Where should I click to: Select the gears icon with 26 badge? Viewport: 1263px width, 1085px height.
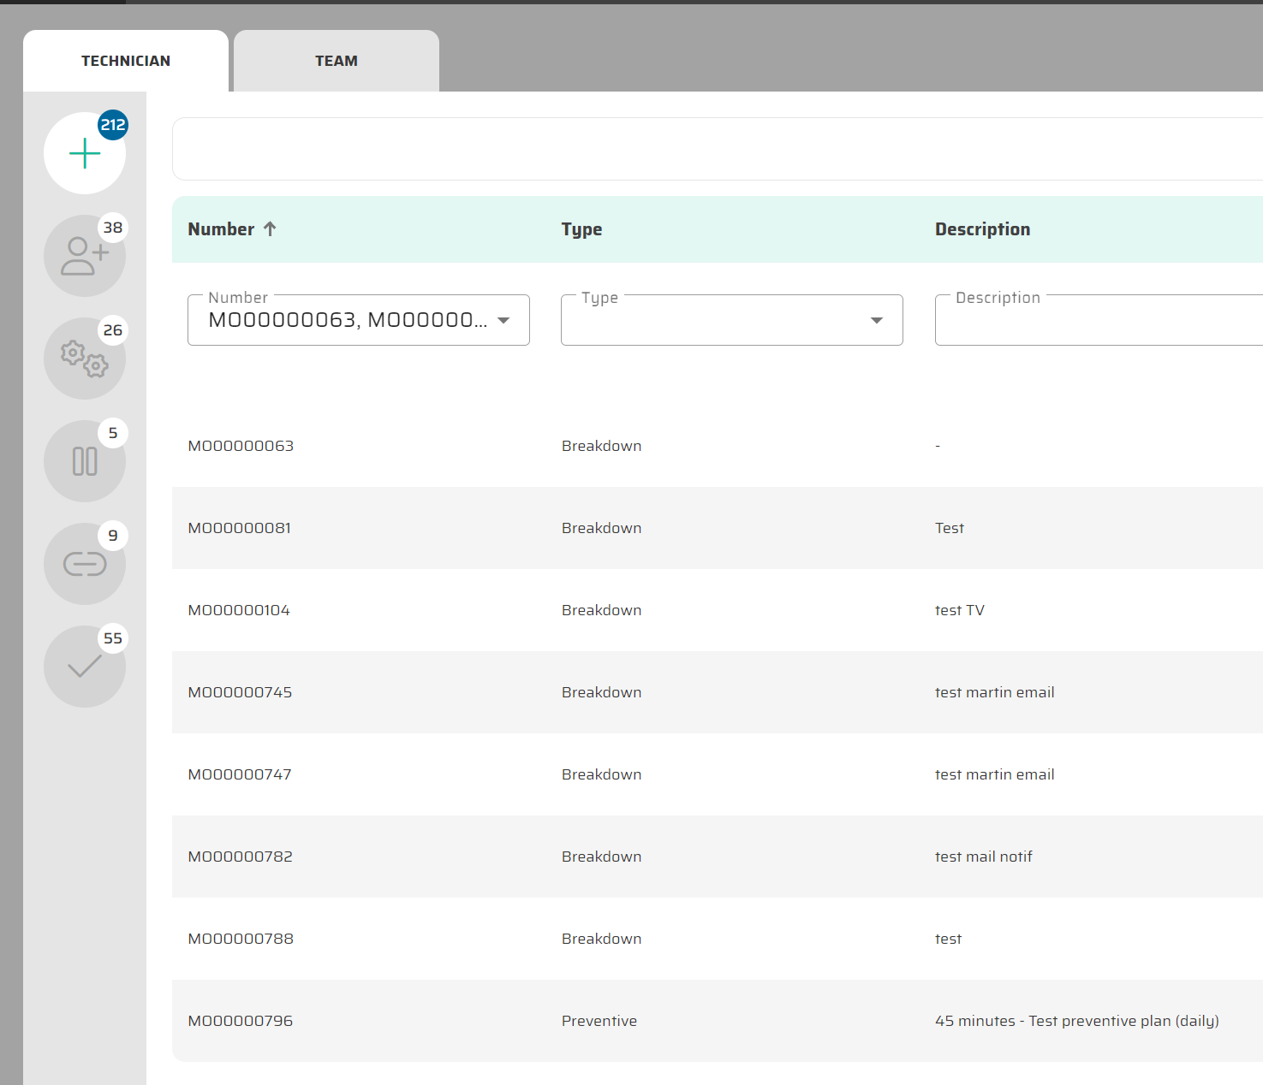pyautogui.click(x=85, y=359)
